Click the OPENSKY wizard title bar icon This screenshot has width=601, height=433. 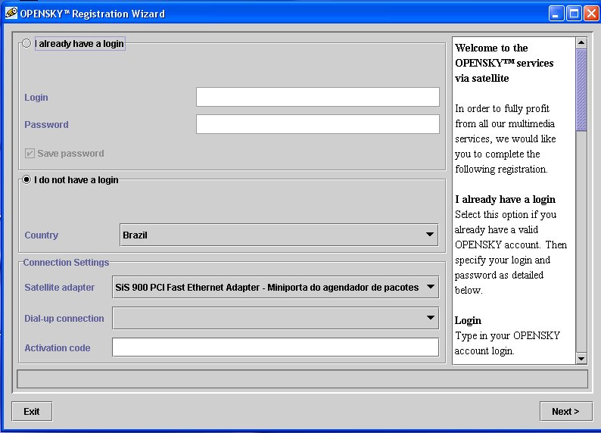pyautogui.click(x=11, y=13)
